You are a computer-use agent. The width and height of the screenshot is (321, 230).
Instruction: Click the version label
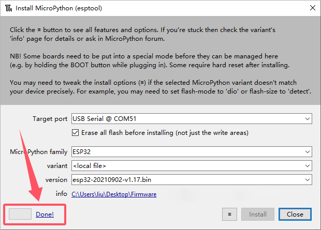[x=56, y=180]
